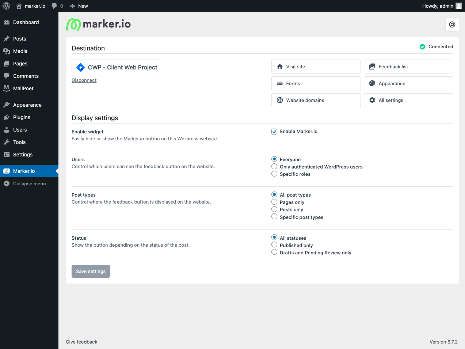Open Plugins in the sidebar
This screenshot has height=349, width=465.
[x=22, y=117]
